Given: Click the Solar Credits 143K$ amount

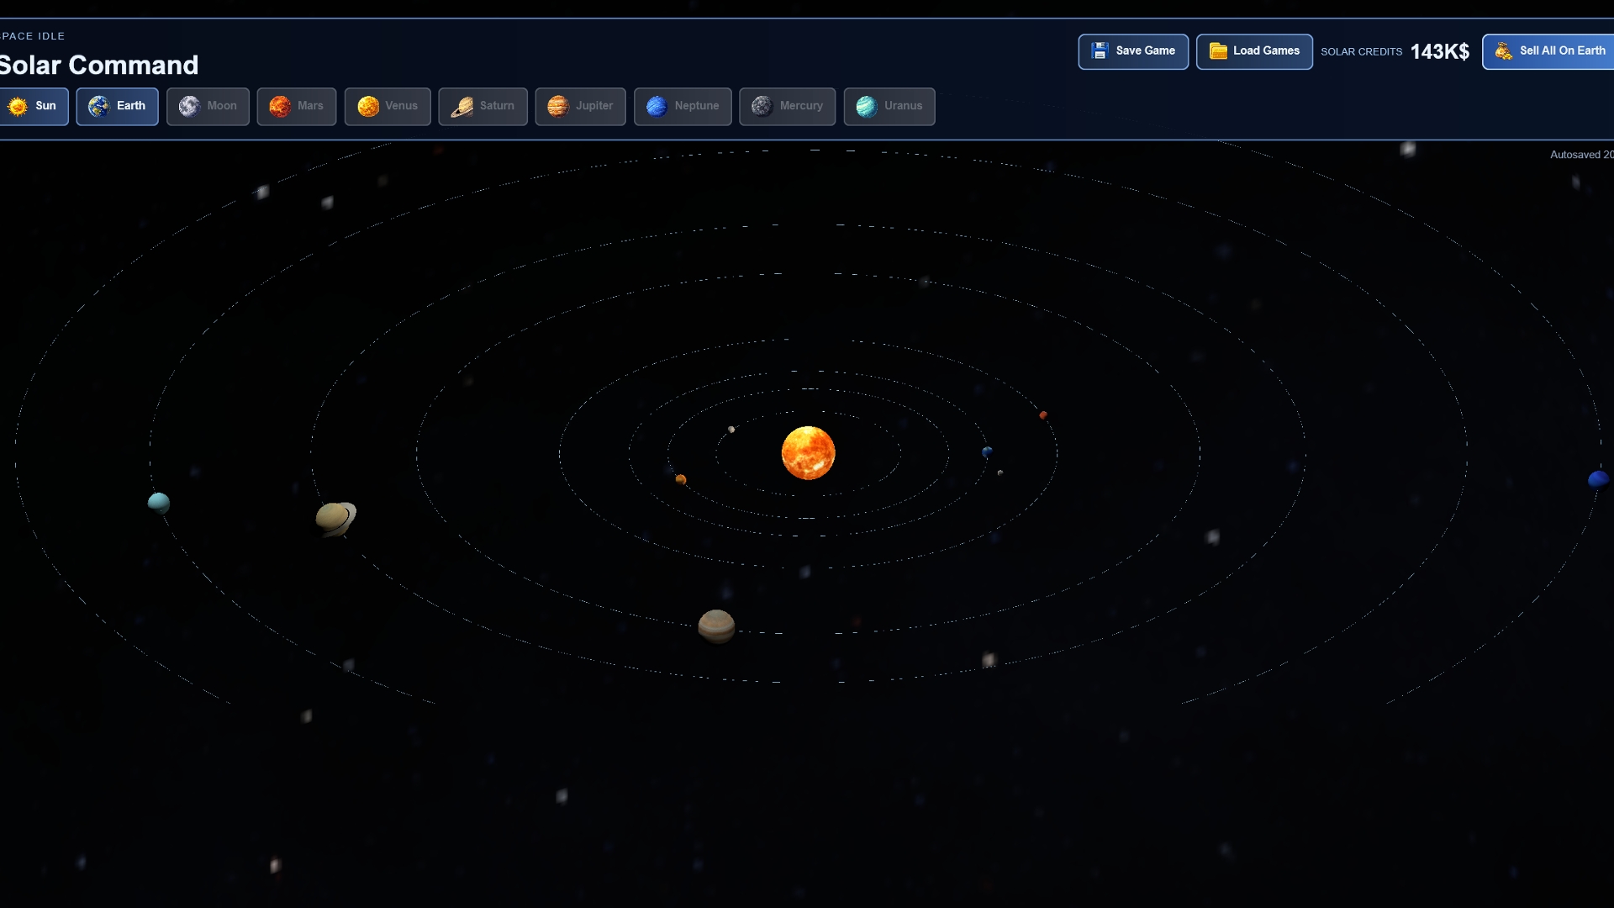Looking at the screenshot, I should click(1439, 52).
